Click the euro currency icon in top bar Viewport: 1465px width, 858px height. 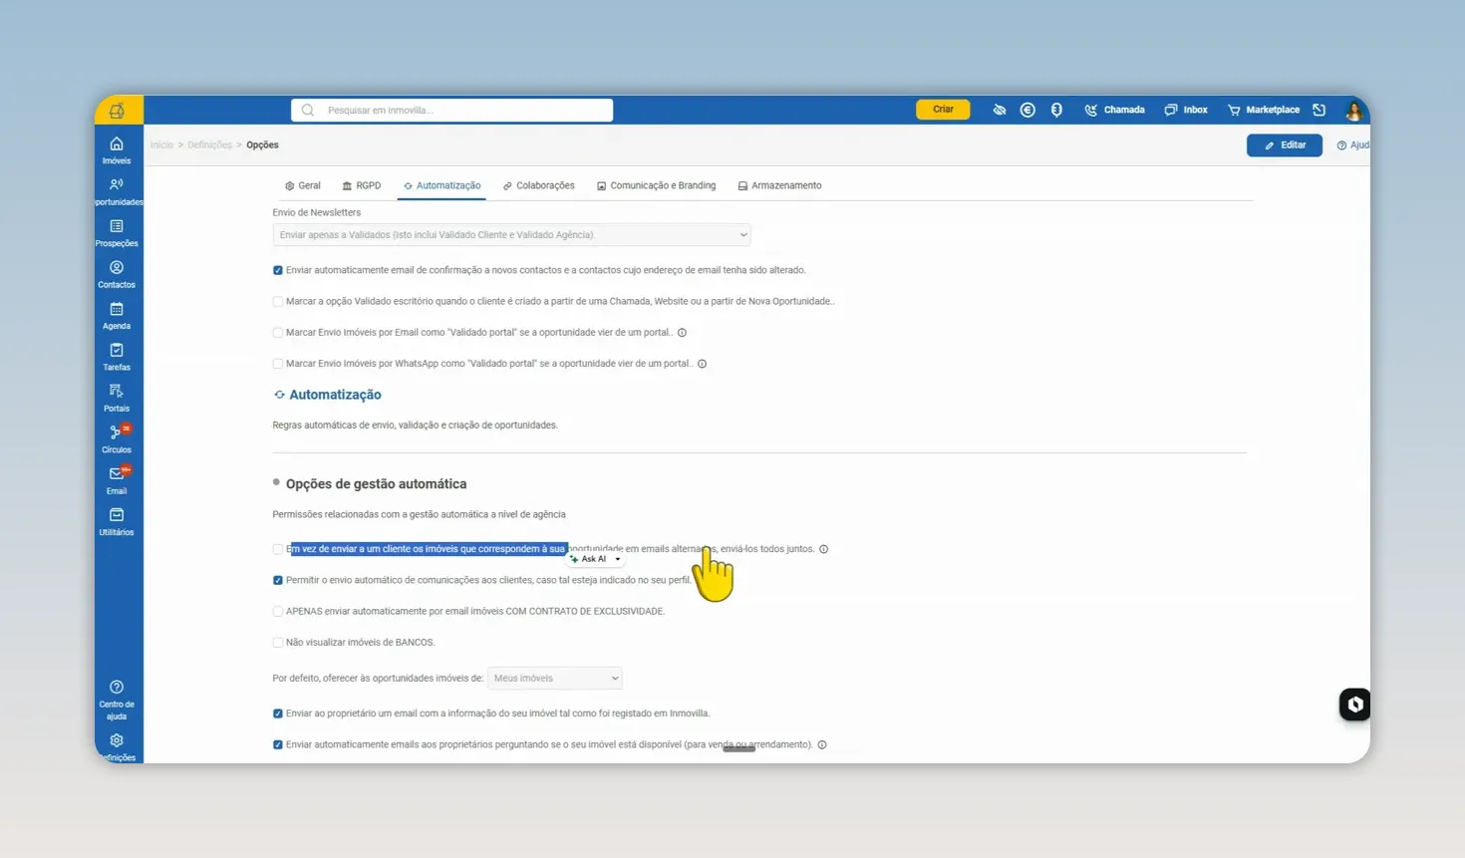(x=1027, y=110)
